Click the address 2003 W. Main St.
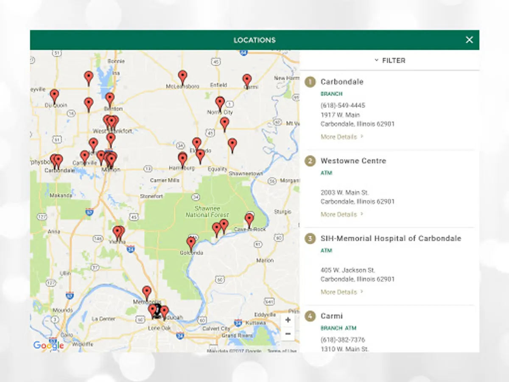This screenshot has height=382, width=509. 345,192
